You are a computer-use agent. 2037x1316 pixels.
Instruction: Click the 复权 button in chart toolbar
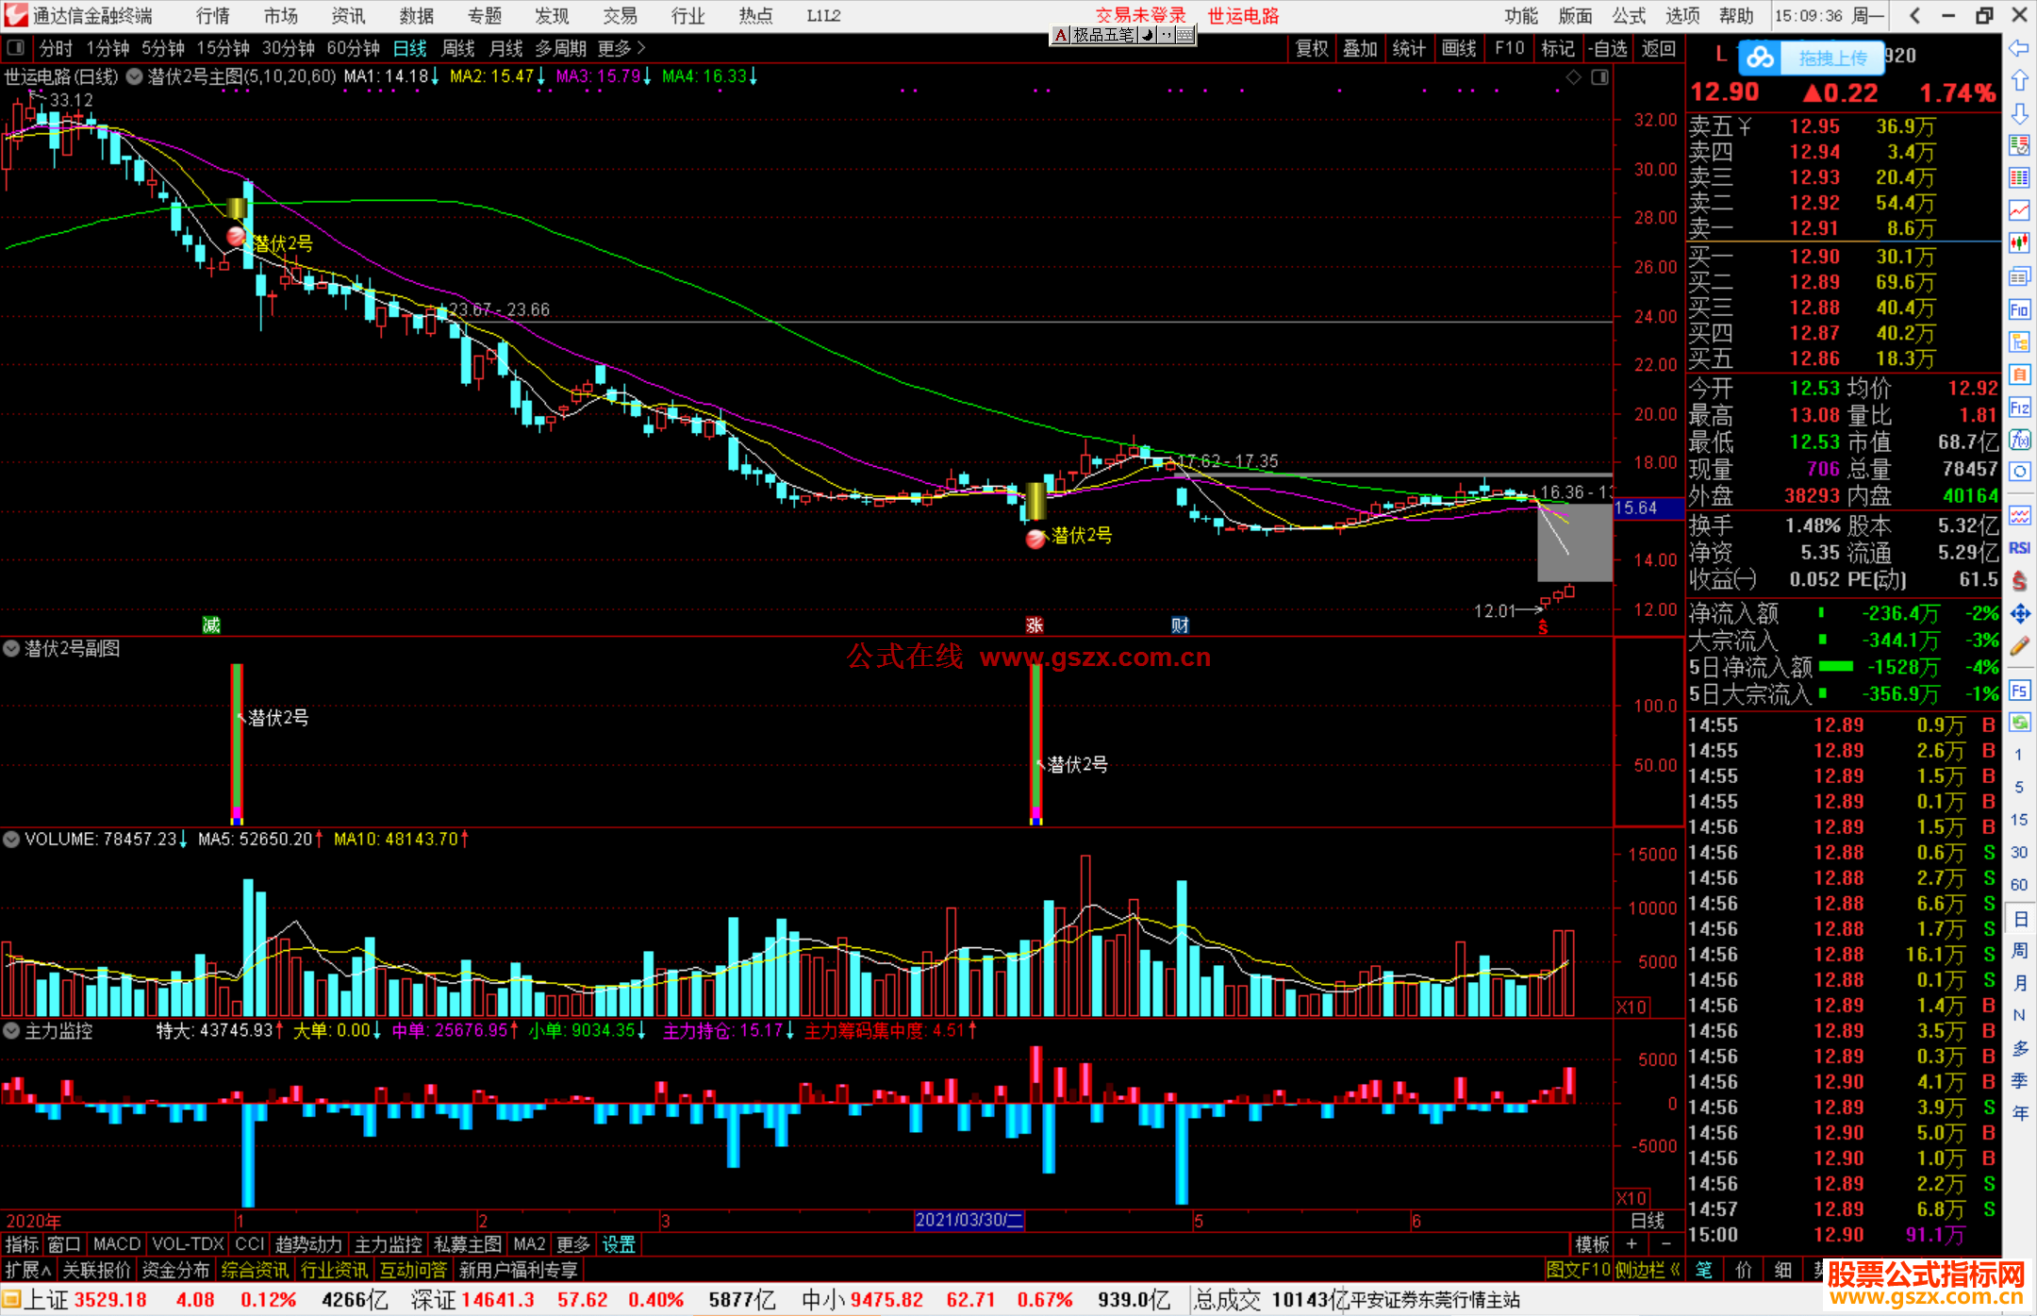click(1312, 48)
